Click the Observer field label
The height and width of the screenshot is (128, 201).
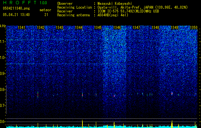pyautogui.click(x=65, y=4)
